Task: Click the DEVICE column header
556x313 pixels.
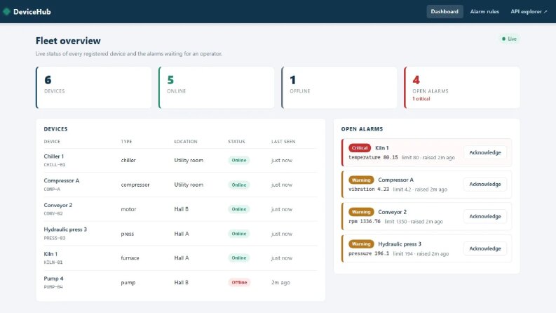Action: (52, 142)
